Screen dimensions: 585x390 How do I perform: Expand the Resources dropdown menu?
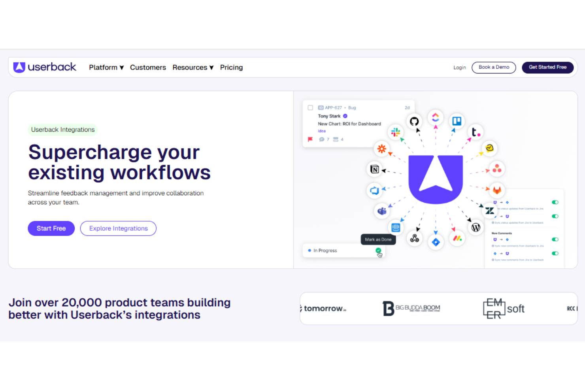pyautogui.click(x=193, y=68)
